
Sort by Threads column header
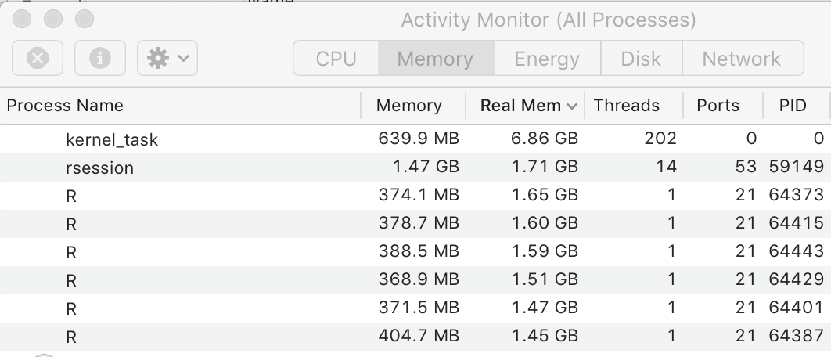(x=626, y=105)
